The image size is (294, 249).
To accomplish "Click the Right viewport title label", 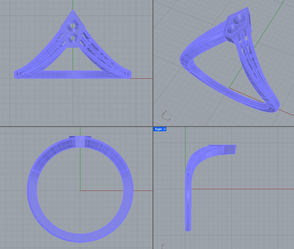I will [x=158, y=129].
